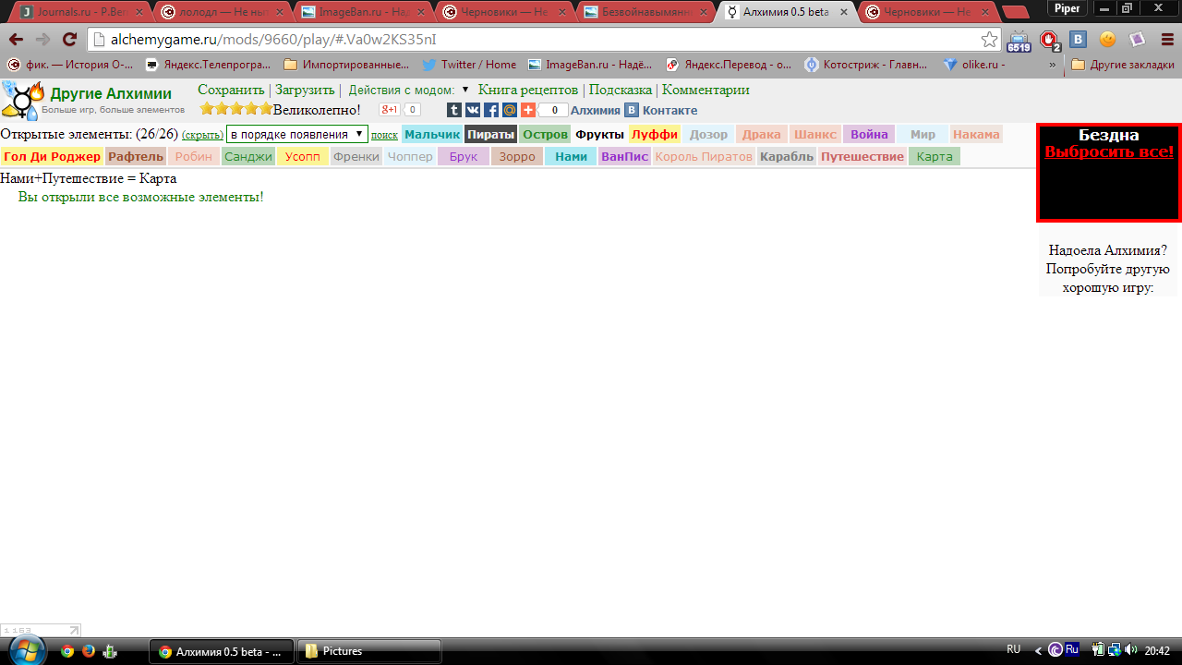Viewport: 1182px width, 665px height.
Task: Open the red extension with badge 2
Action: [x=1050, y=41]
